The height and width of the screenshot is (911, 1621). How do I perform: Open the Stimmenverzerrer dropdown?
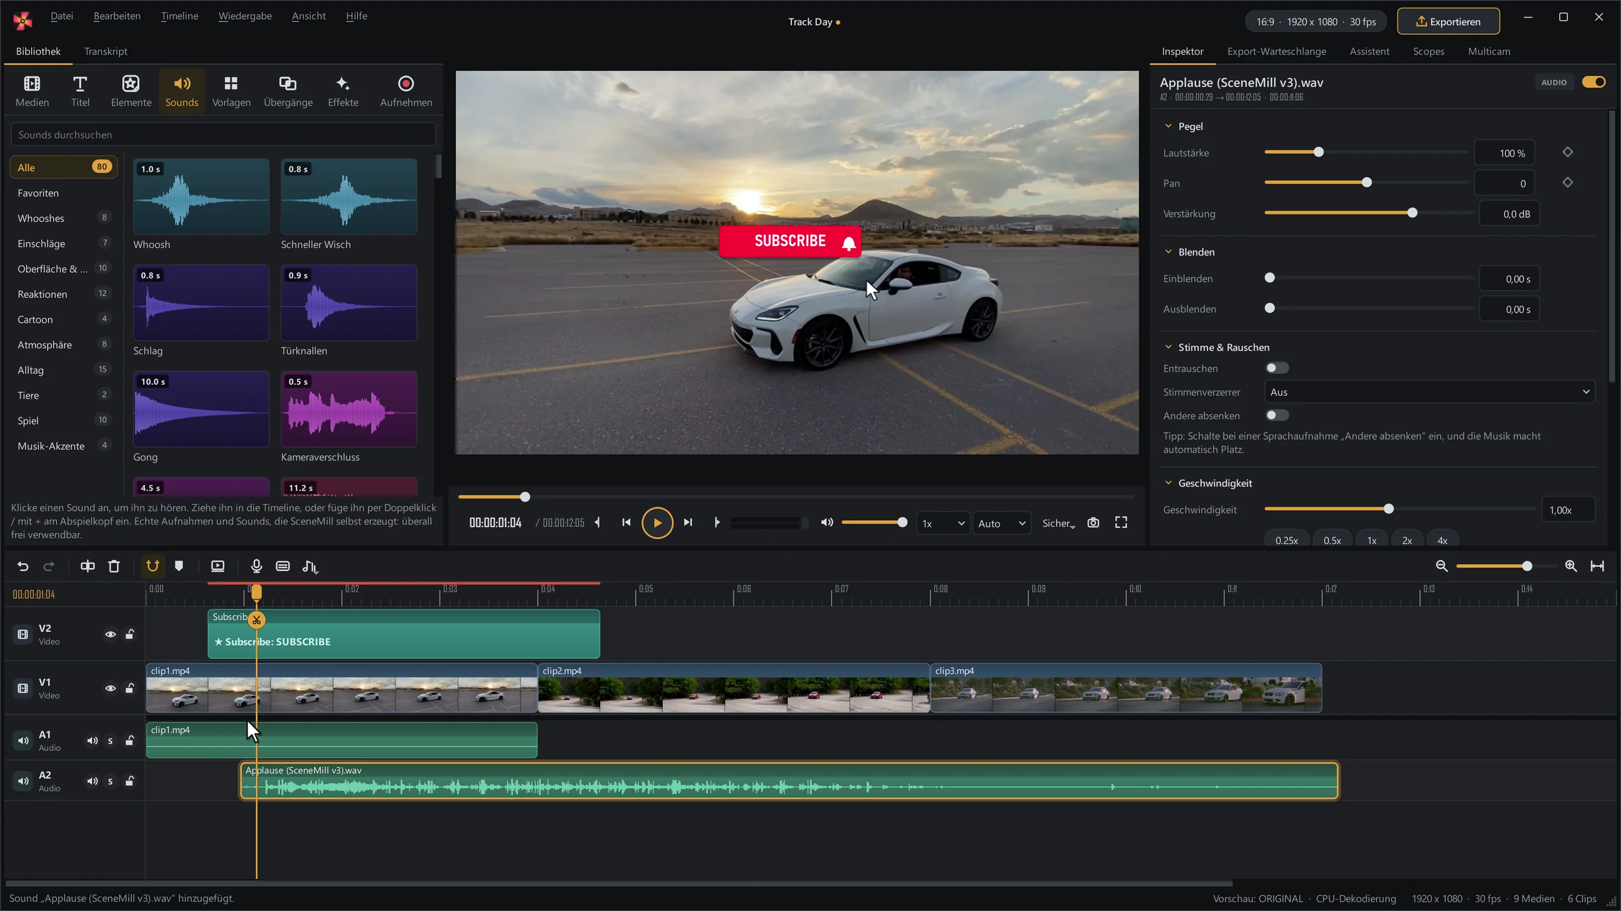coord(1429,392)
